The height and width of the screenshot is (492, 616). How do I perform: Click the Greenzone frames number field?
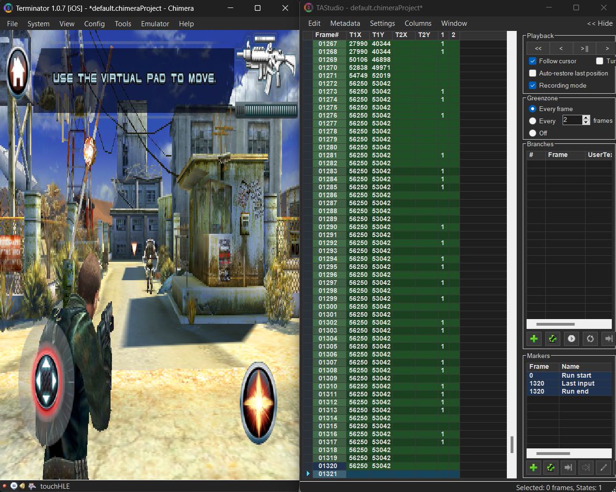572,120
